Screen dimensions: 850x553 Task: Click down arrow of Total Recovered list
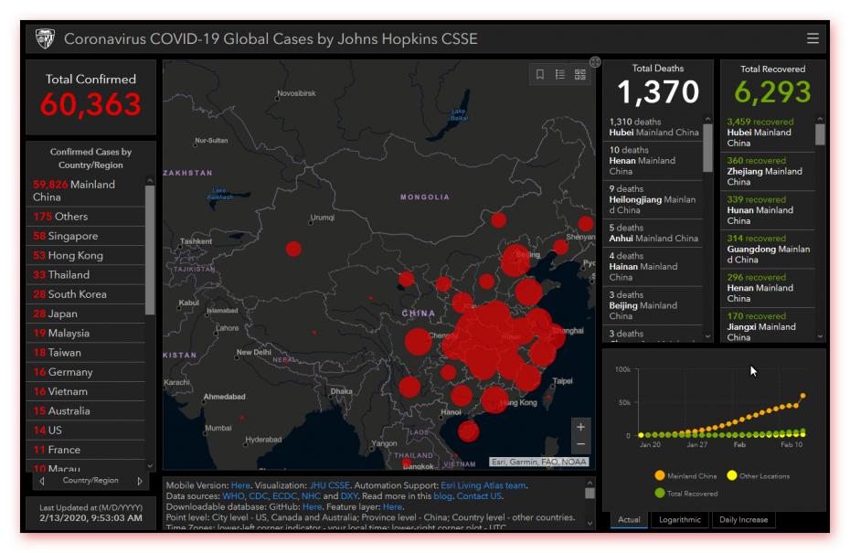pyautogui.click(x=820, y=336)
